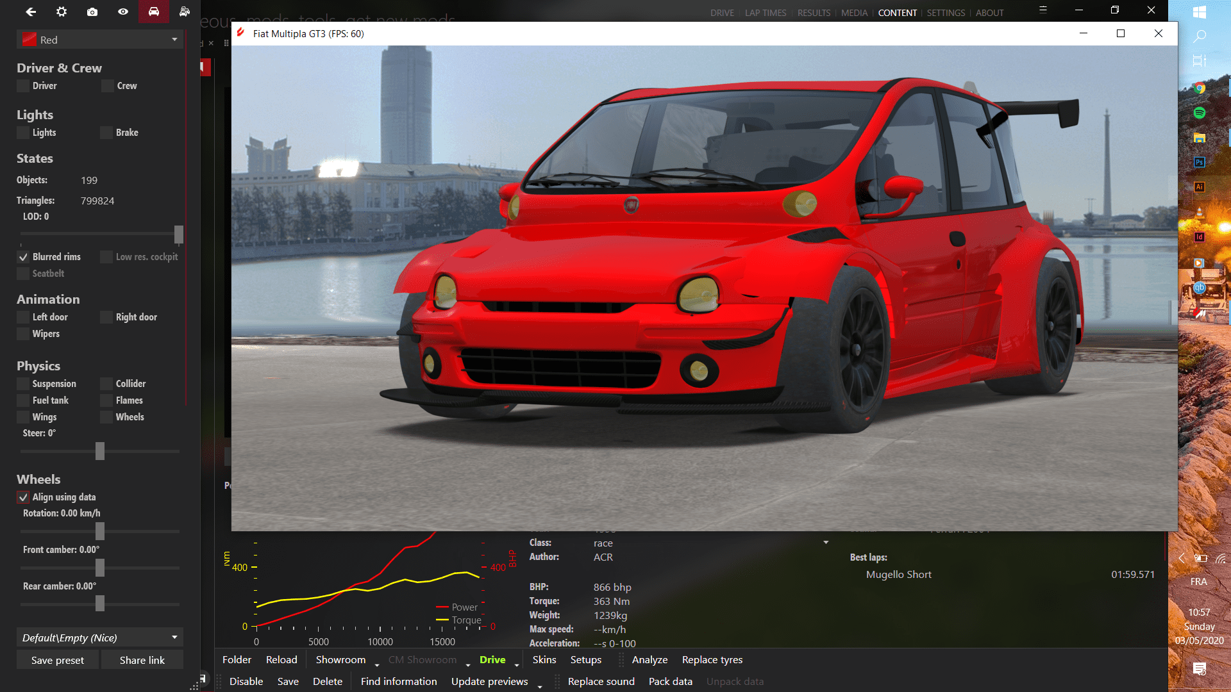Click the camera screenshot icon
This screenshot has width=1231, height=692.
tap(92, 12)
